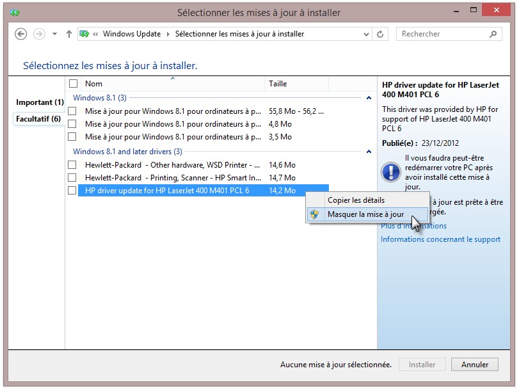Click the shield icon beside Masquer la mise à jour
Image resolution: width=519 pixels, height=389 pixels.
click(314, 214)
